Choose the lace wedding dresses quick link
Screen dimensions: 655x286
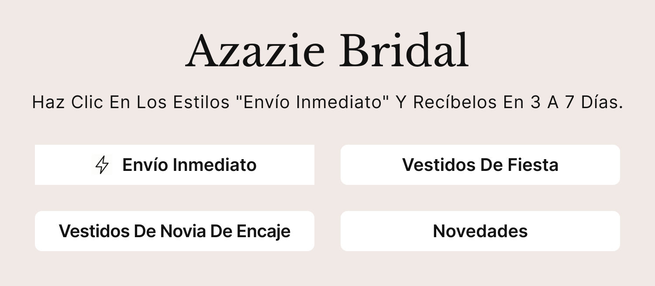tap(175, 231)
